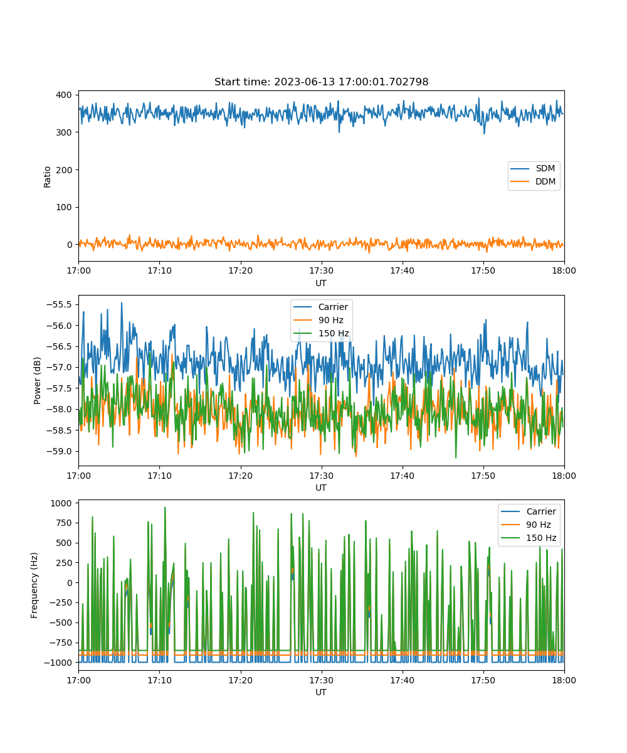
Task: Click 17:10 tick under the Ratio plot
Action: click(x=159, y=270)
